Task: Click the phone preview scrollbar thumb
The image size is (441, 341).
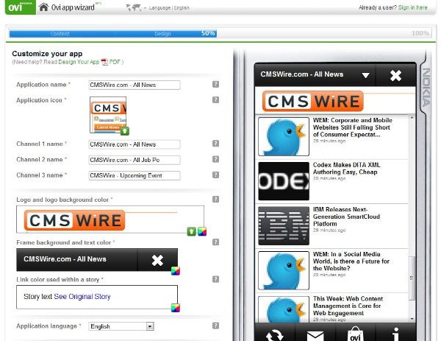Action: tap(412, 278)
